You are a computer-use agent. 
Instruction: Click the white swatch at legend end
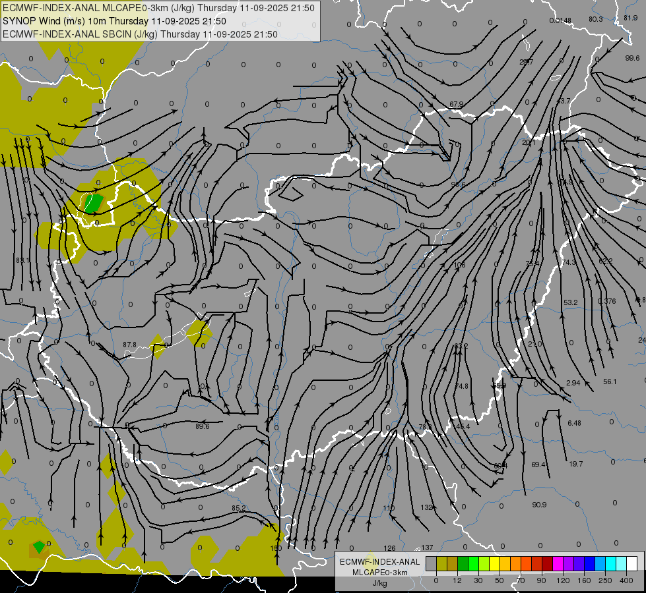point(632,563)
